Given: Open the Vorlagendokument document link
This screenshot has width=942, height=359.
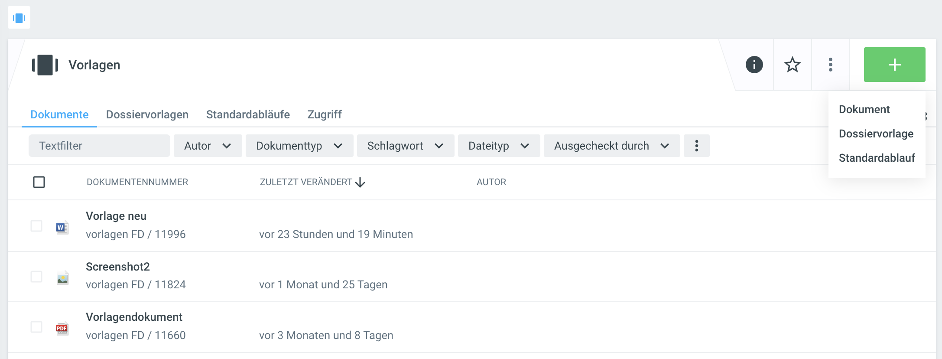Looking at the screenshot, I should pyautogui.click(x=134, y=317).
